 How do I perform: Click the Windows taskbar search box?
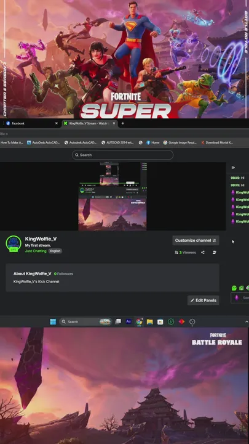coord(85,322)
